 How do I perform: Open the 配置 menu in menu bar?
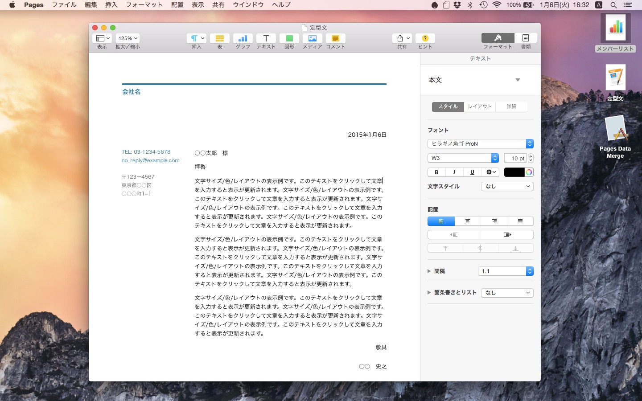coord(177,5)
